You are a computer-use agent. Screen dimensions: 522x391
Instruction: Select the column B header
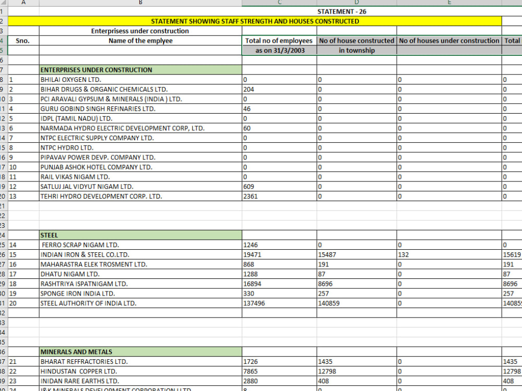click(x=140, y=3)
